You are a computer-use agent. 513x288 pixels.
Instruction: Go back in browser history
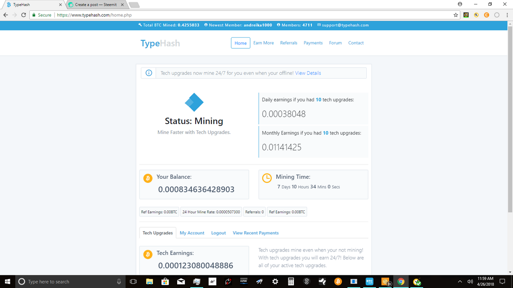[6, 15]
